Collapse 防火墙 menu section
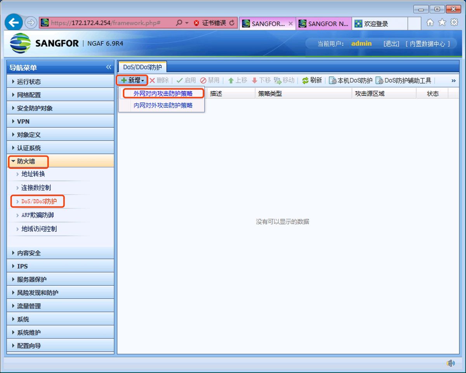The width and height of the screenshot is (466, 373). click(61, 161)
